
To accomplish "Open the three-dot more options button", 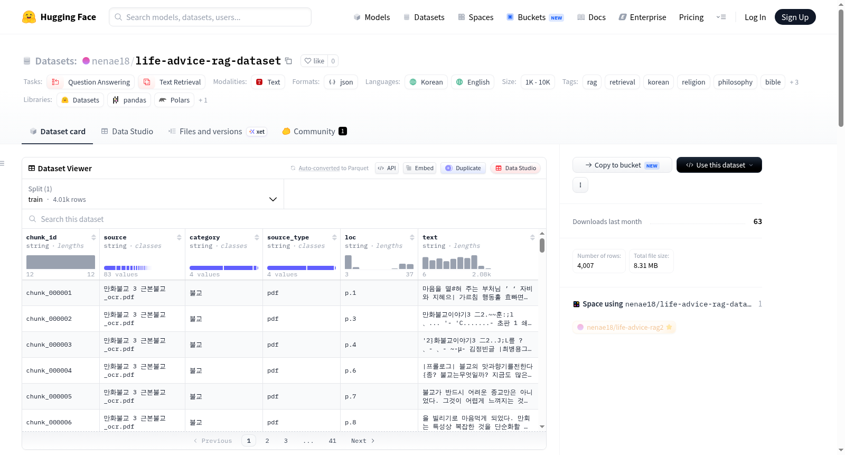I will click(x=580, y=185).
